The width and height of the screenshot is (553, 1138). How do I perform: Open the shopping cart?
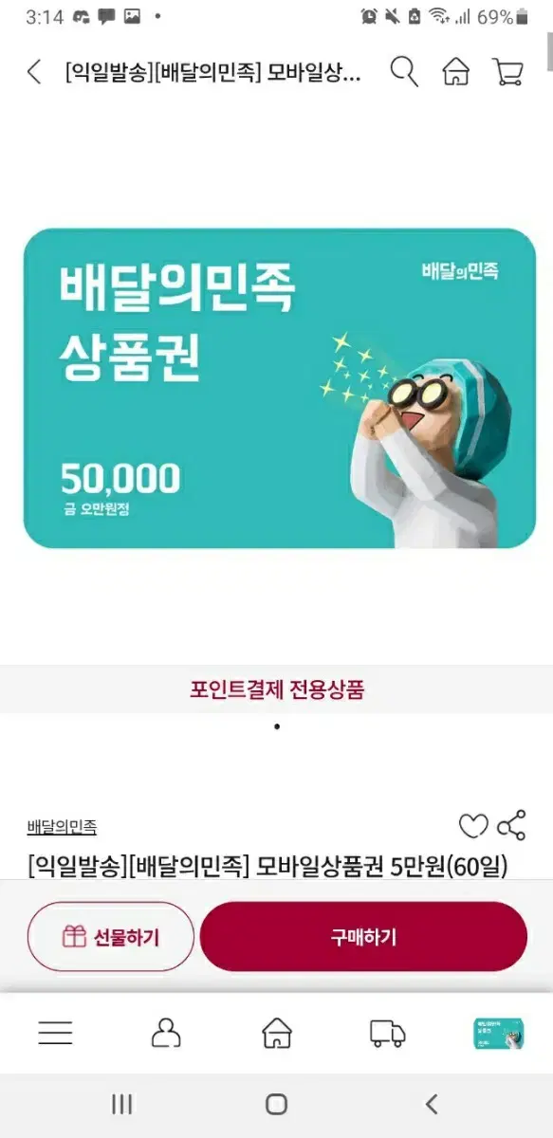(508, 72)
